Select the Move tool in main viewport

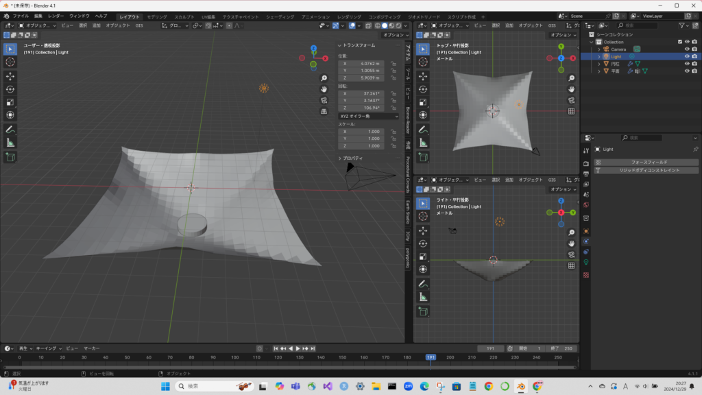tap(10, 75)
